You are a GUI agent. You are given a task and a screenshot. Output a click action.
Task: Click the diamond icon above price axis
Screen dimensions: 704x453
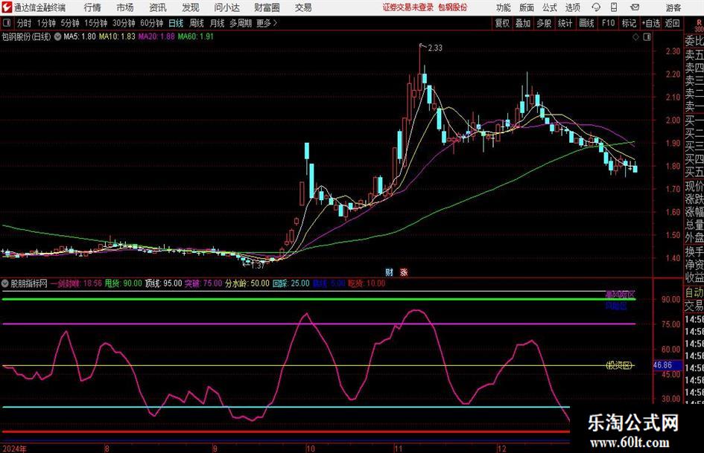coord(635,37)
